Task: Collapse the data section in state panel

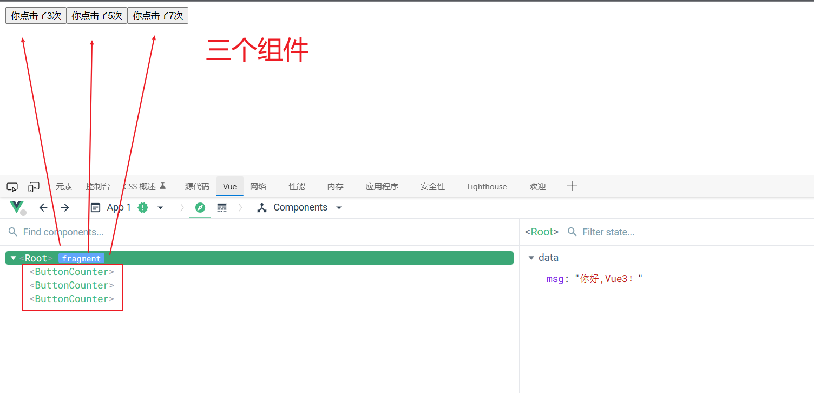Action: 531,258
